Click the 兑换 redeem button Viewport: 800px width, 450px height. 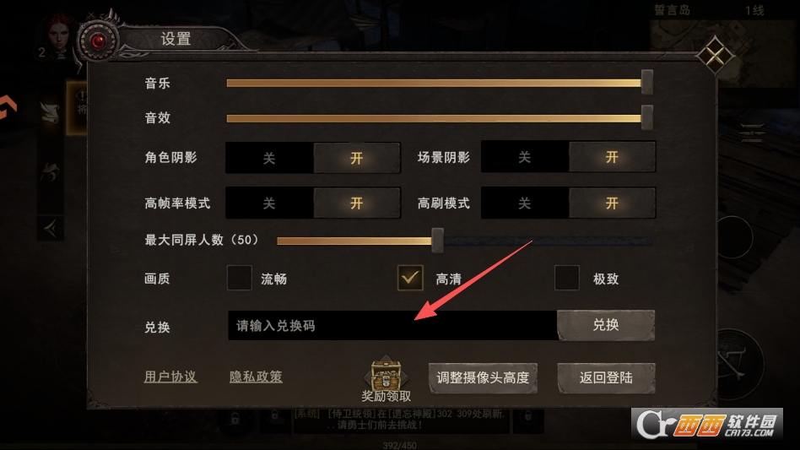coord(606,325)
